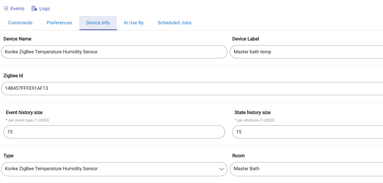383x183 pixels.
Task: Open the In Use By tab
Action: point(134,23)
